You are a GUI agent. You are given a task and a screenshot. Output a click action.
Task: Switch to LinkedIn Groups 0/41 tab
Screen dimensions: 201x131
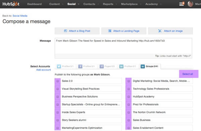pyautogui.click(x=150, y=66)
